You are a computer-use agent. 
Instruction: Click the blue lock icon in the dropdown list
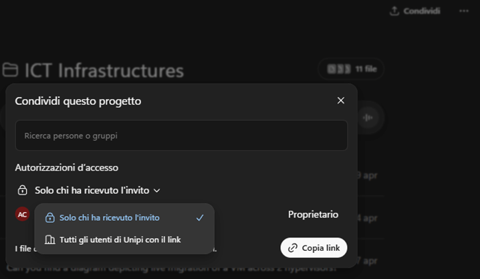(x=49, y=217)
